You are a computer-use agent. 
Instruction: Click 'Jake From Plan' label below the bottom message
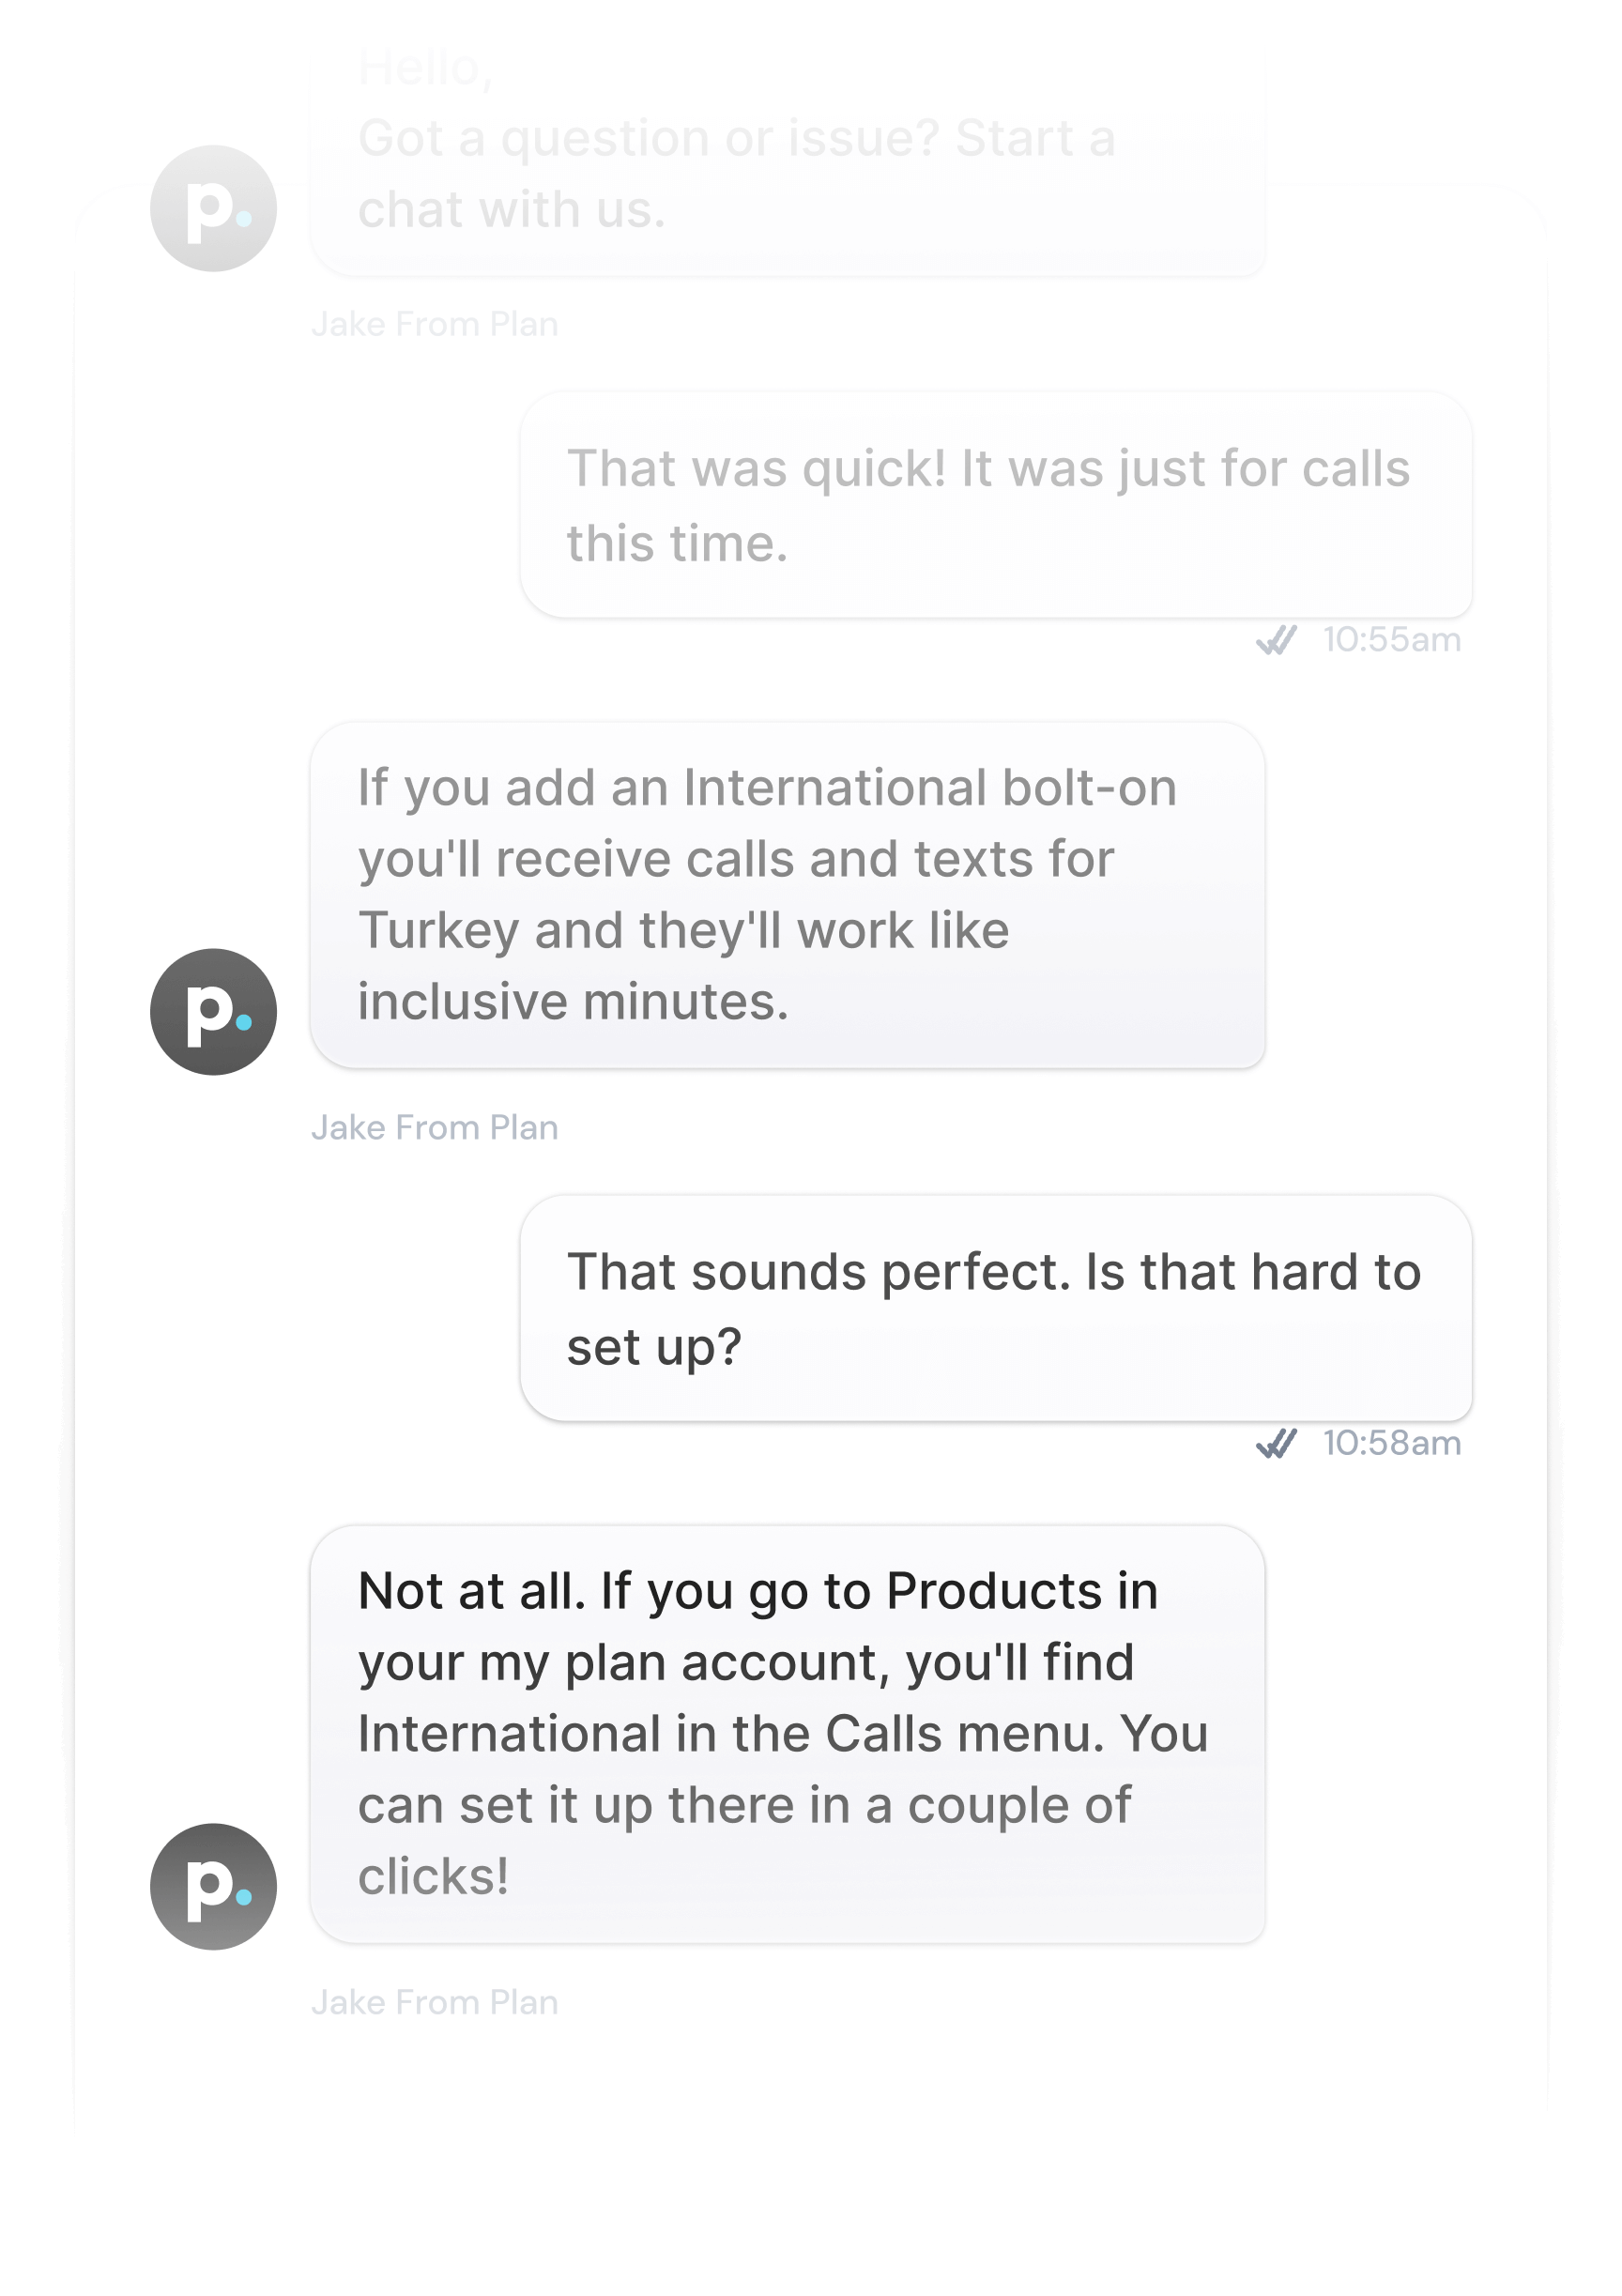(436, 2001)
